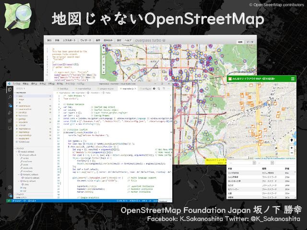
Task: Click the locate pin button on takeout map
Action: coord(292,140)
